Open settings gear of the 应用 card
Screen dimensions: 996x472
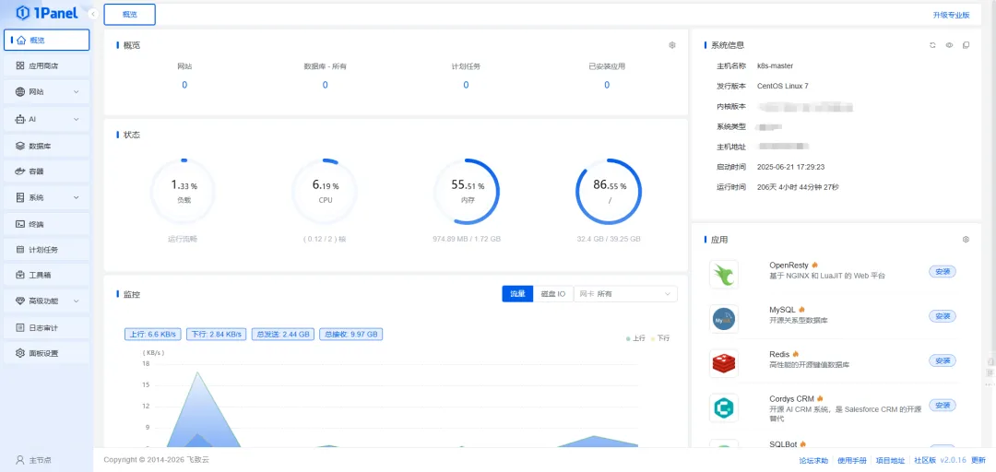pos(966,240)
